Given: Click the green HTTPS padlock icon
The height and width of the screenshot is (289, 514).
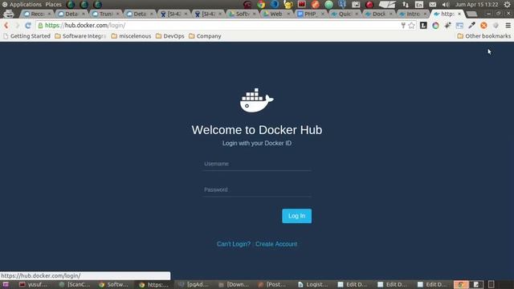Looking at the screenshot, I should 40,25.
